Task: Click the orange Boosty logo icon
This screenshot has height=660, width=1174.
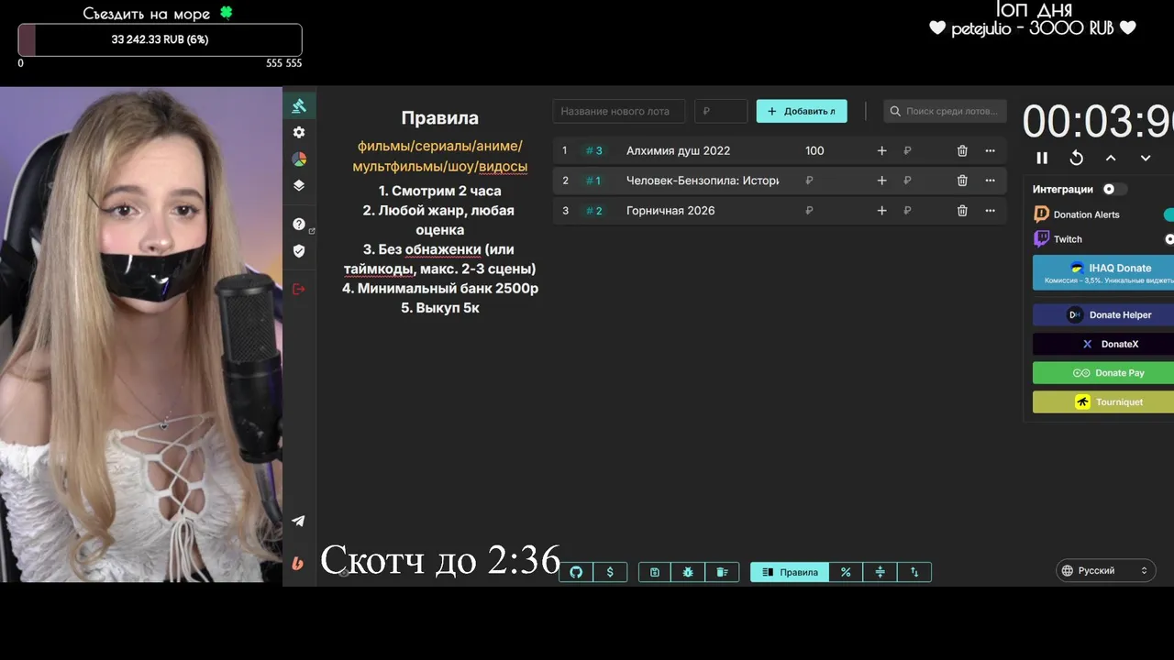Action: coord(298,563)
